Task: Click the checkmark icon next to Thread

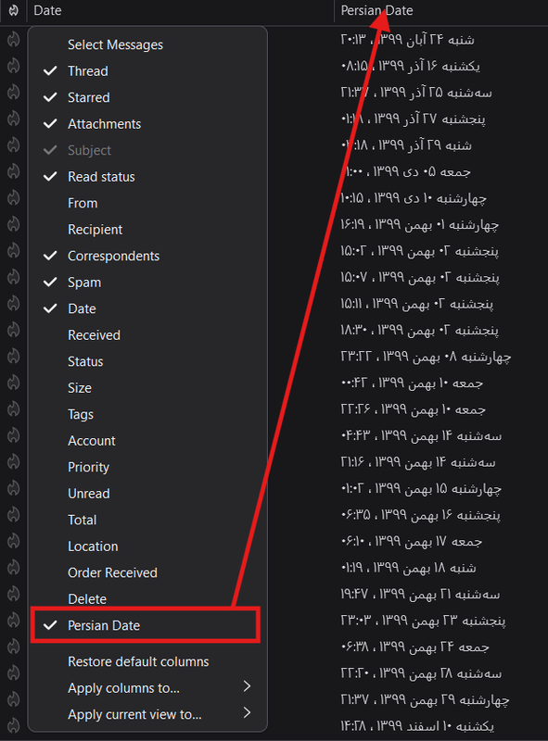Action: tap(50, 71)
